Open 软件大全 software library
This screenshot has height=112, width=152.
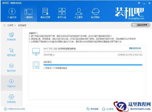[x=62, y=13]
